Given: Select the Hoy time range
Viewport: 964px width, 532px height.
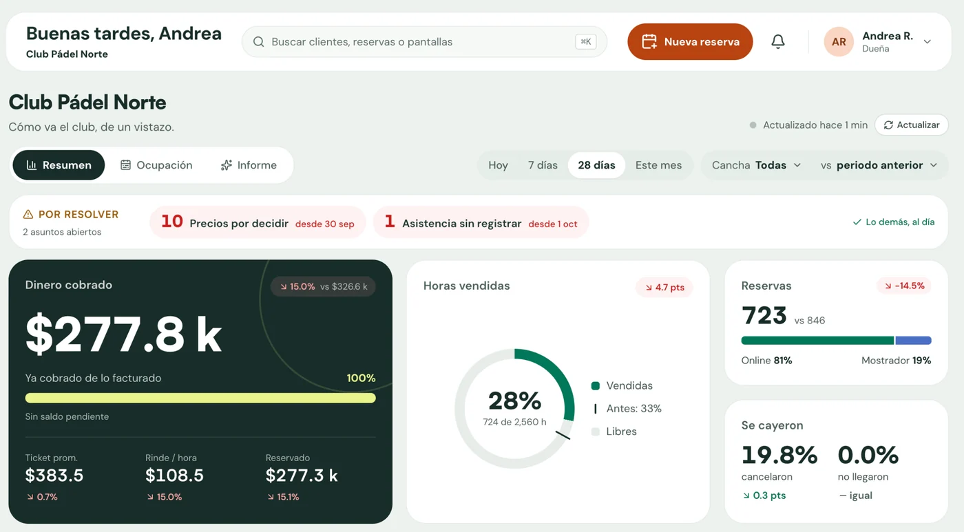Looking at the screenshot, I should pos(498,165).
